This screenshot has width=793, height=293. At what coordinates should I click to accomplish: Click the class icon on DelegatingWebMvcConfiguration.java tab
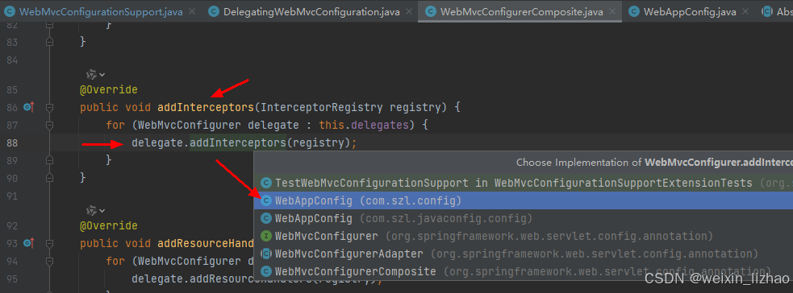(214, 12)
